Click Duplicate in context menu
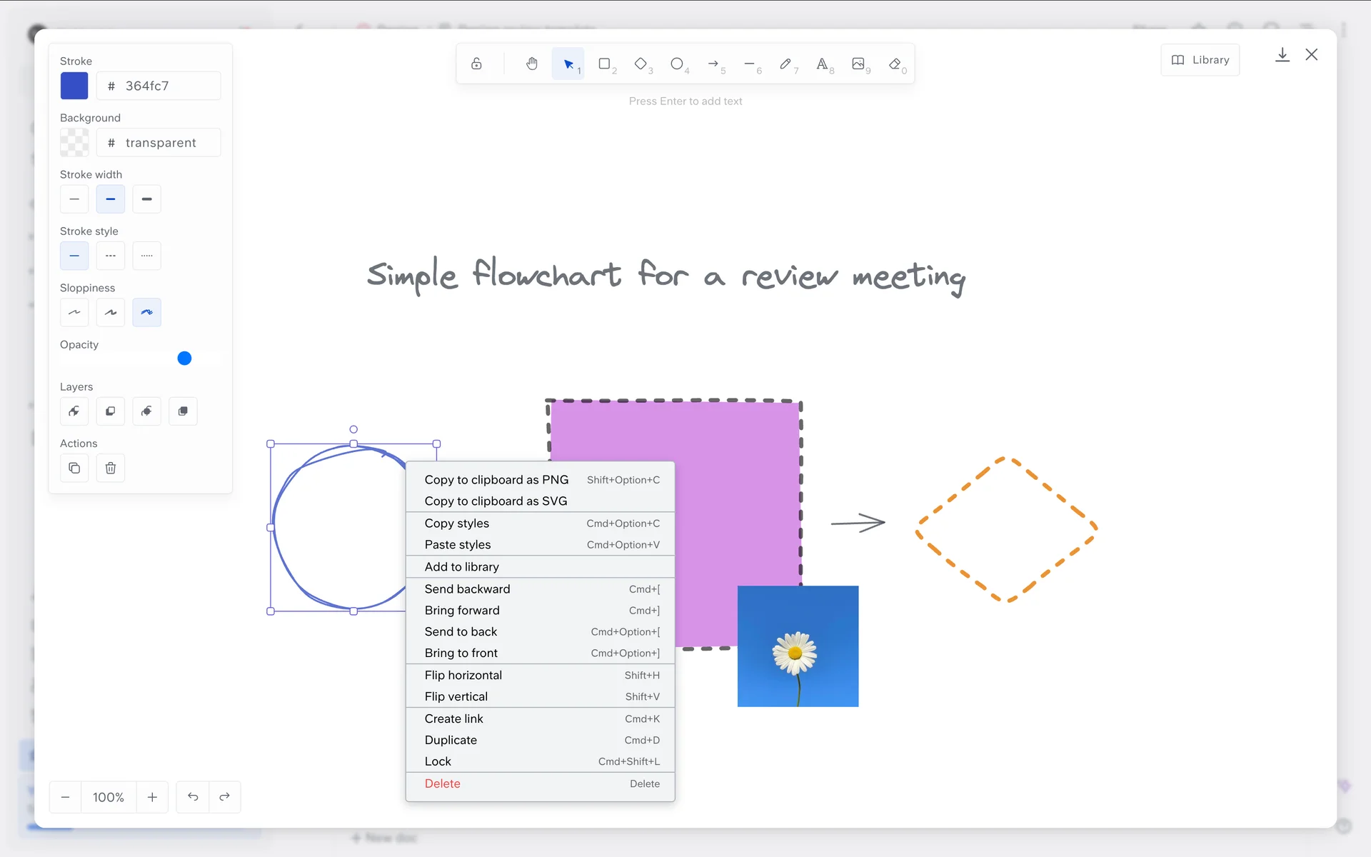This screenshot has width=1371, height=857. coord(451,740)
